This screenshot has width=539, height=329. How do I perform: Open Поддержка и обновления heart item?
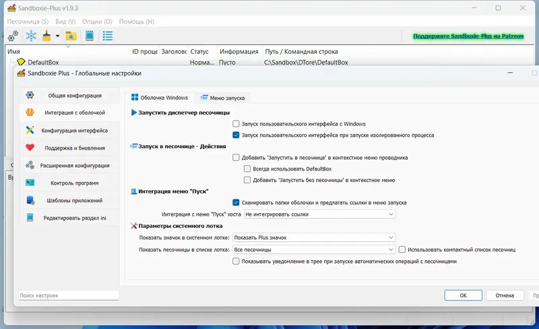pos(70,148)
